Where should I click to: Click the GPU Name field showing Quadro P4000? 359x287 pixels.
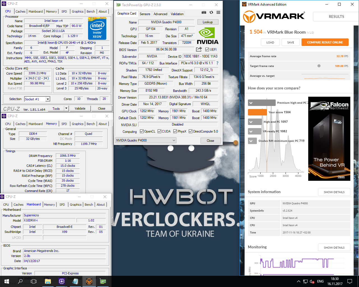tap(166, 22)
